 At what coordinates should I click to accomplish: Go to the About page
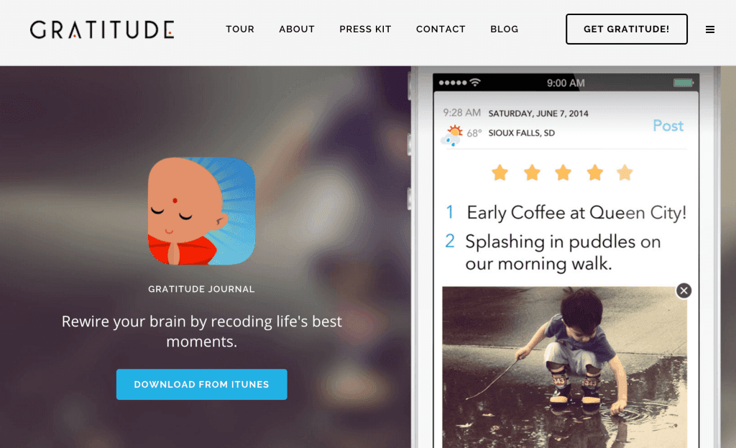(297, 29)
